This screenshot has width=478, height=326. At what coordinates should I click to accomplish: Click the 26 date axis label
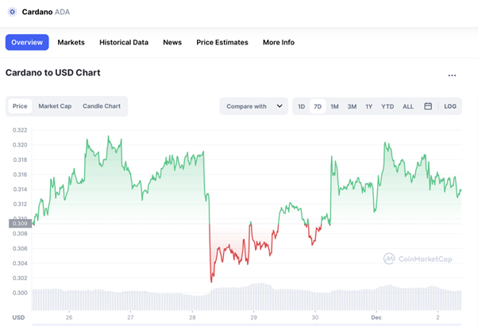pyautogui.click(x=69, y=317)
